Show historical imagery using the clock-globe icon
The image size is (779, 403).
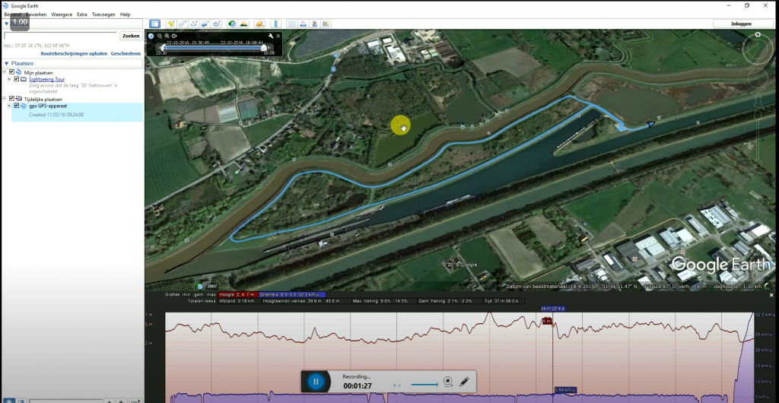[x=232, y=24]
